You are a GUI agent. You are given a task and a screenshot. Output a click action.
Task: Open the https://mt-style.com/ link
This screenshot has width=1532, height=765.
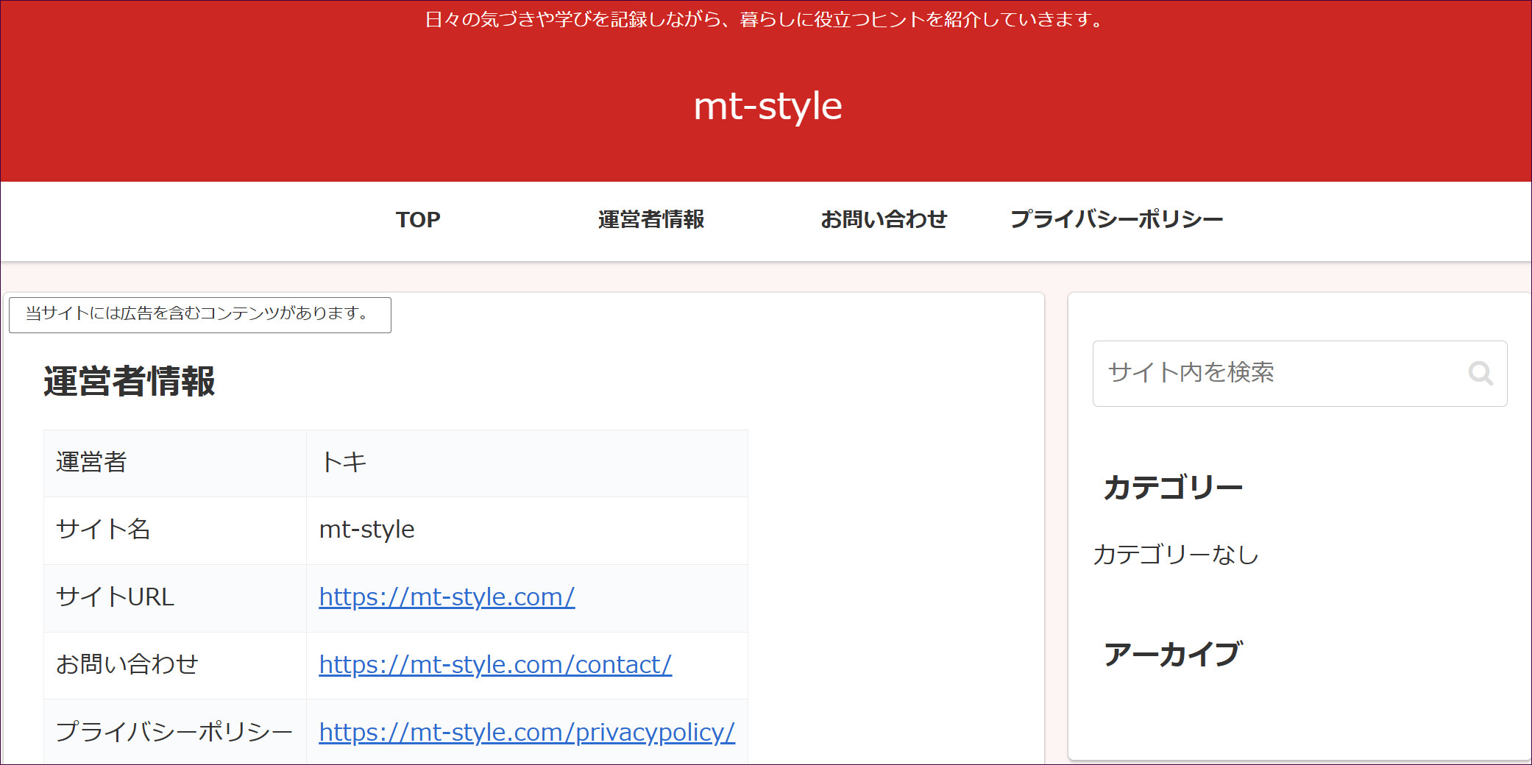click(447, 597)
